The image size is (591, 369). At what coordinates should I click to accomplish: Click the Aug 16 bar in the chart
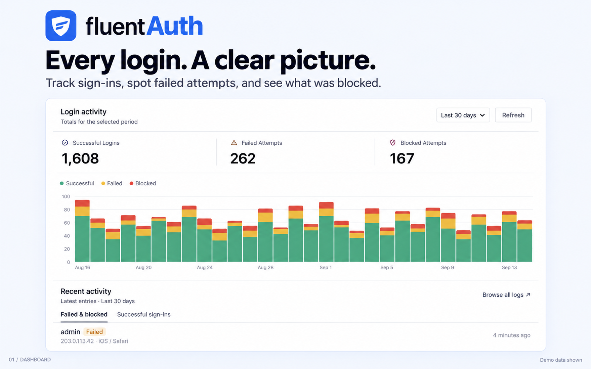click(82, 231)
